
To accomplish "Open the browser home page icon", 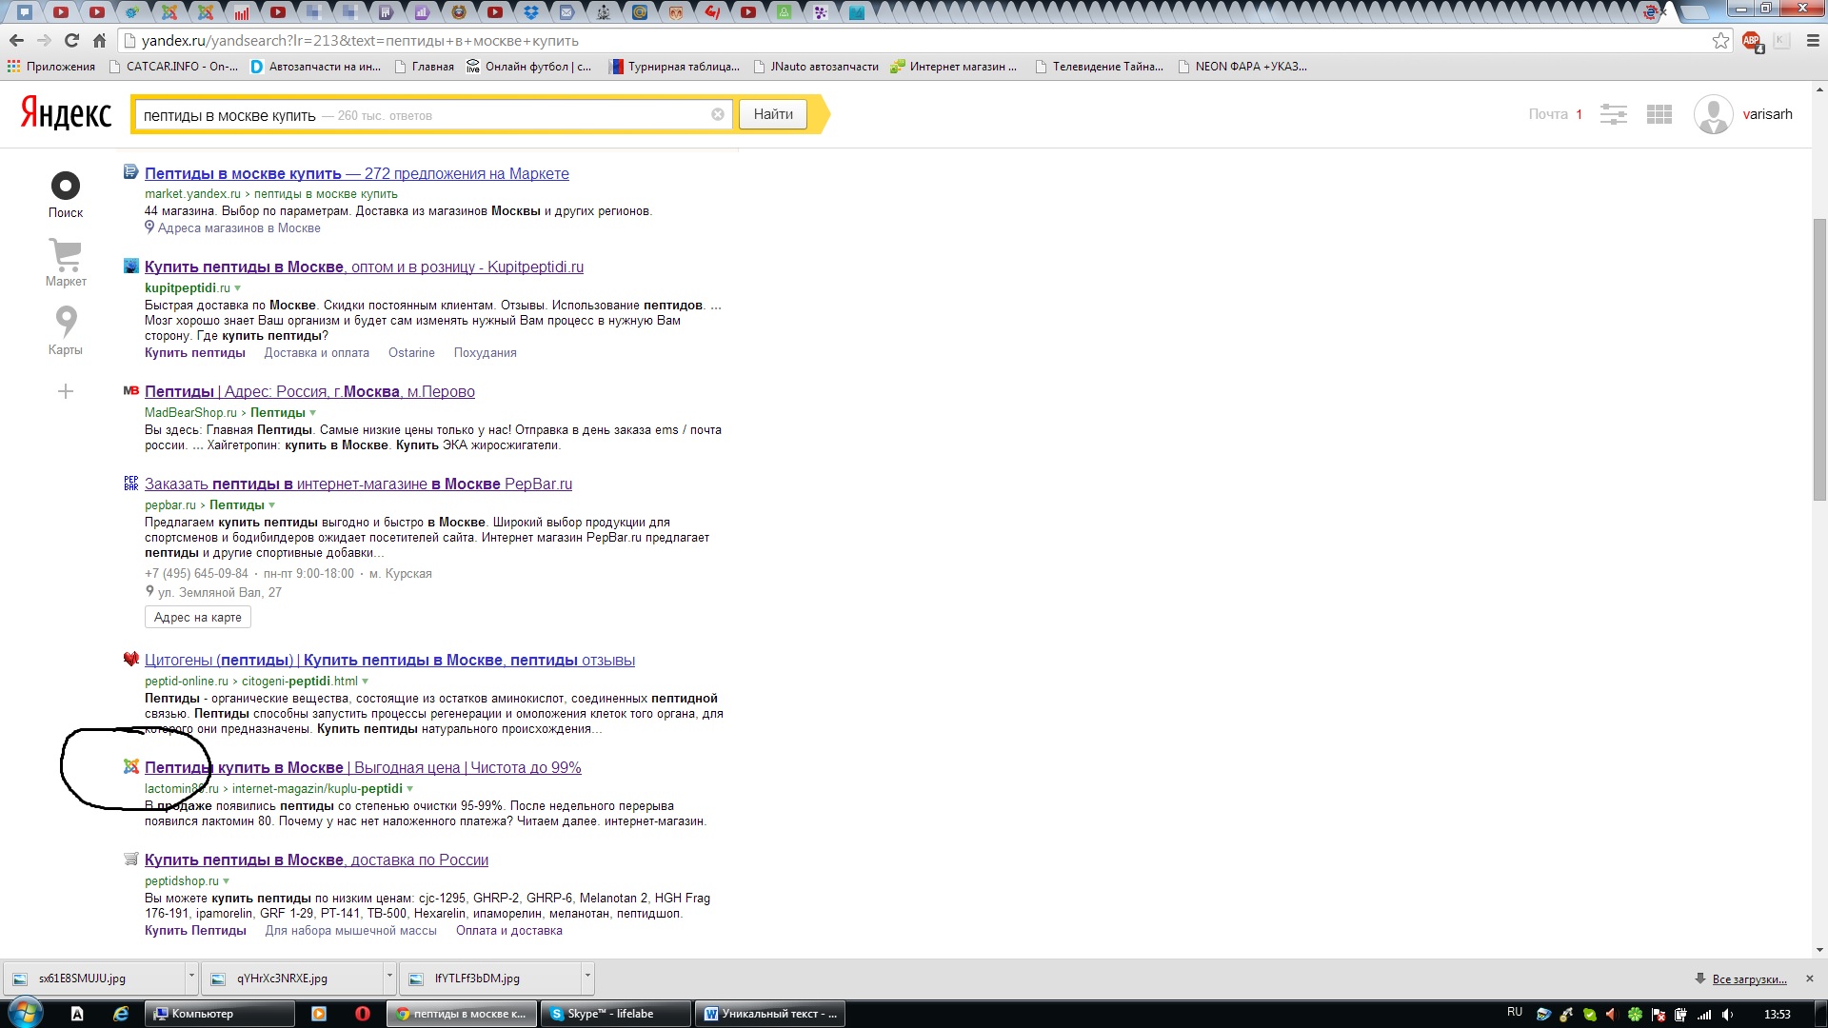I will [x=99, y=41].
